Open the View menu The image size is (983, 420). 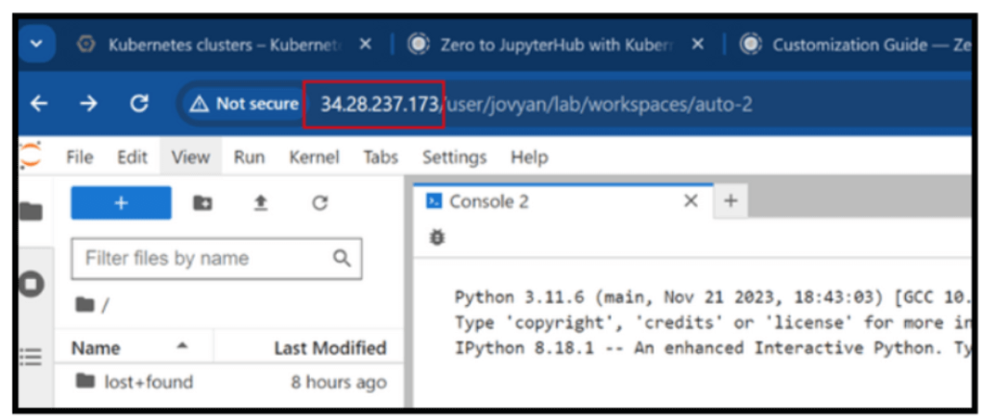191,157
